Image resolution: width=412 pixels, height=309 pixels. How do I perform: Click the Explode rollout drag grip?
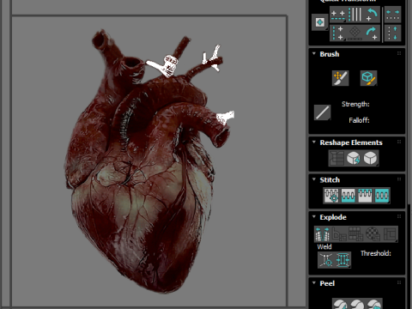pyautogui.click(x=399, y=216)
